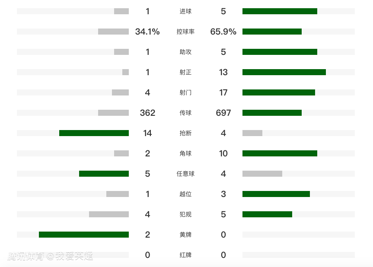Image resolution: width=373 pixels, height=267 pixels.
Task: Click the 362 passes value
Action: [147, 113]
